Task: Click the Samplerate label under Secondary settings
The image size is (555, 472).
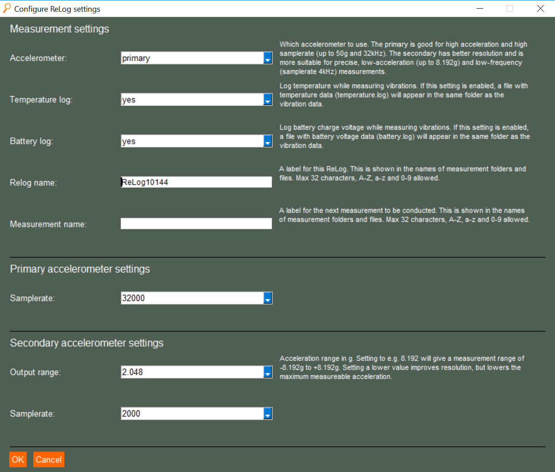Action: 32,414
